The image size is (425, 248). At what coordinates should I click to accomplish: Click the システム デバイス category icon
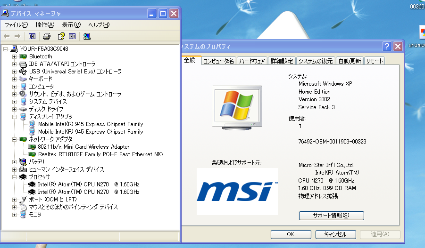[23, 102]
